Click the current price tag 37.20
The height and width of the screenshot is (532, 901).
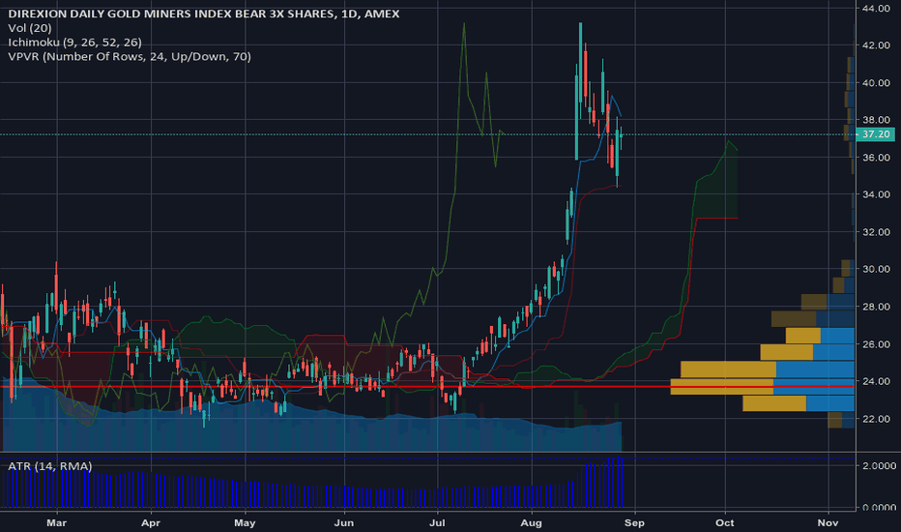[876, 134]
